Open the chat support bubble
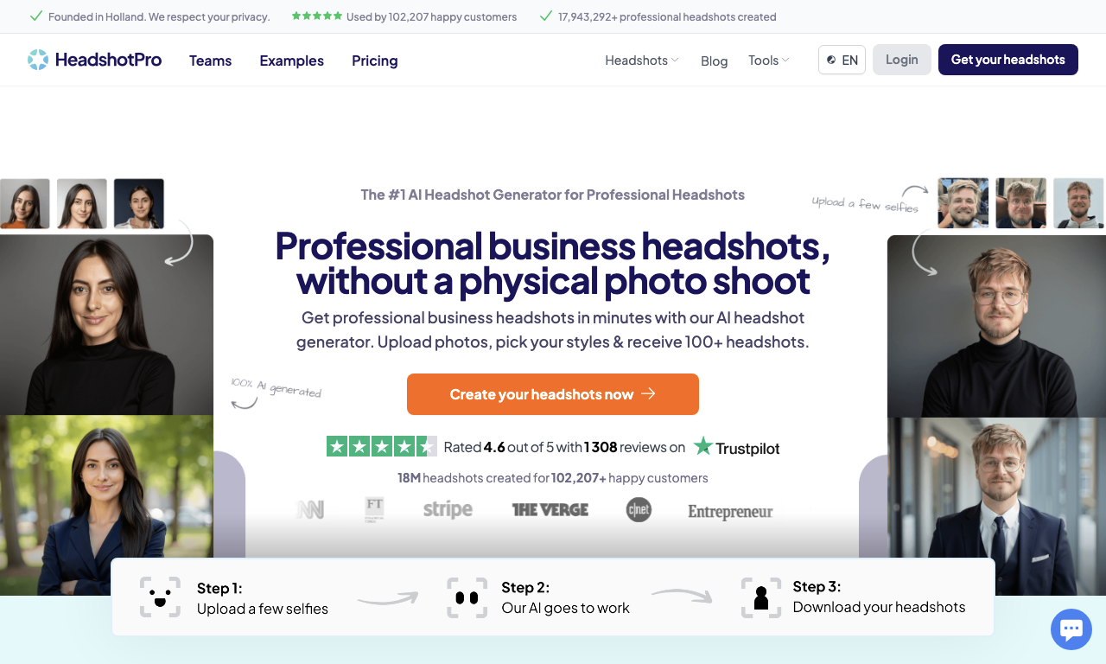 point(1071,629)
